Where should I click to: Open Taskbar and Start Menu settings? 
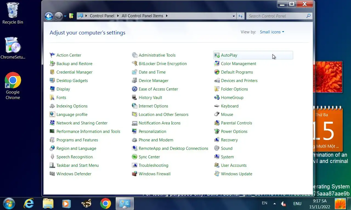click(78, 165)
